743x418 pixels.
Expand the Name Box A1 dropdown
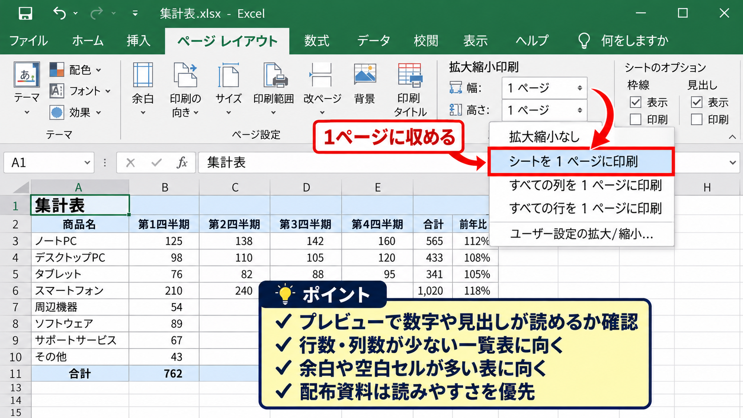point(87,163)
